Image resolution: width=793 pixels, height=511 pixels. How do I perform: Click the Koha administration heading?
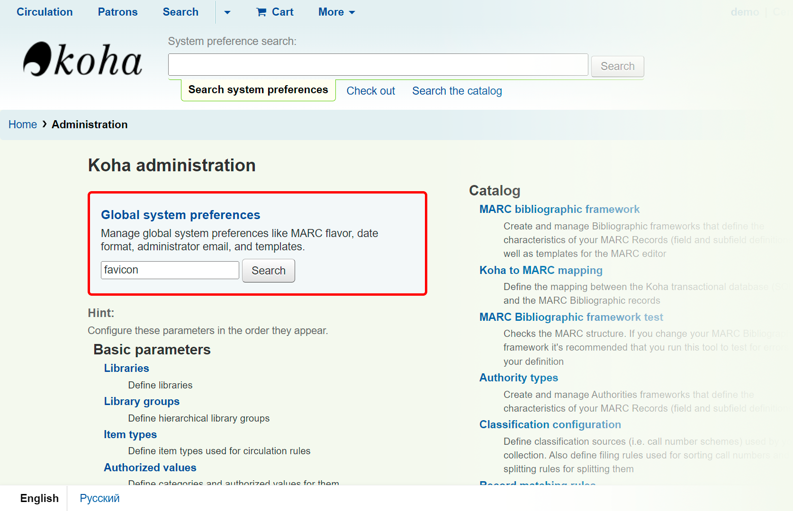[171, 165]
